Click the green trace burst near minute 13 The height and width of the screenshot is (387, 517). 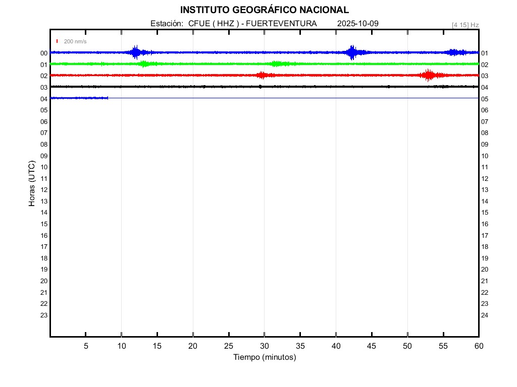[x=144, y=64]
